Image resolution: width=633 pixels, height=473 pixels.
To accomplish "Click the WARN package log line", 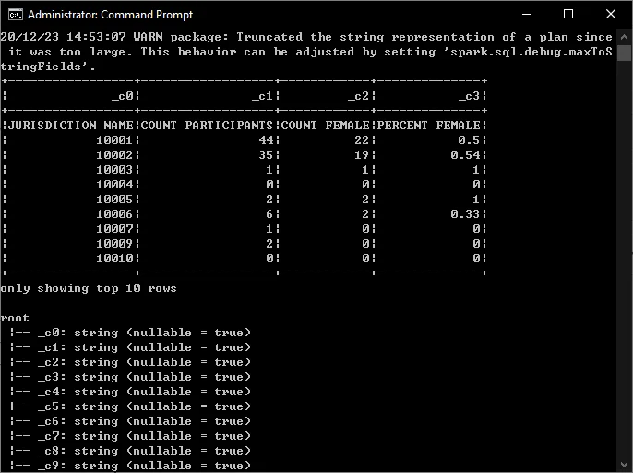I will pyautogui.click(x=305, y=37).
